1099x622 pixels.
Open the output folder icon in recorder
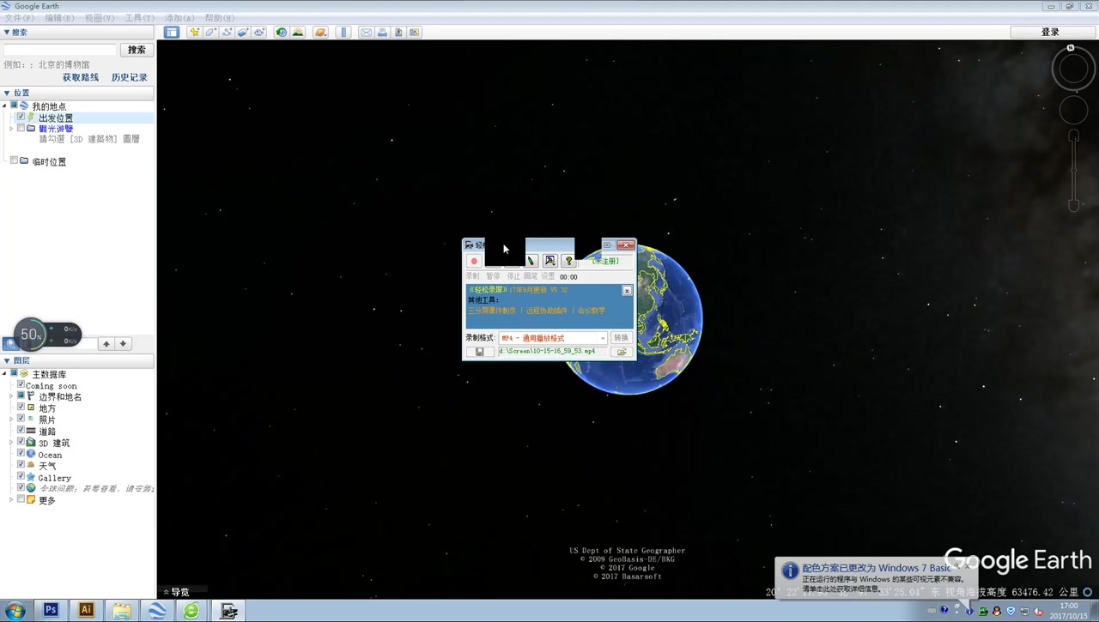(x=622, y=352)
